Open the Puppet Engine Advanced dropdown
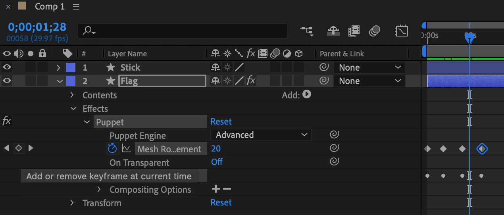The height and width of the screenshot is (215, 504). coord(261,135)
